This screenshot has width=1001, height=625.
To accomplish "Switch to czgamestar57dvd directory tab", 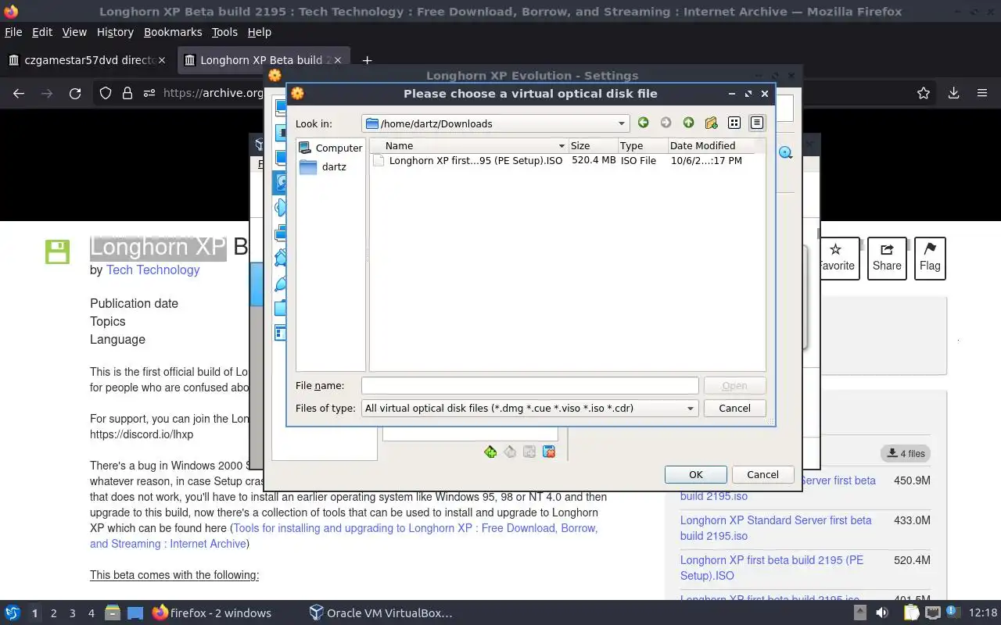I will pyautogui.click(x=88, y=60).
